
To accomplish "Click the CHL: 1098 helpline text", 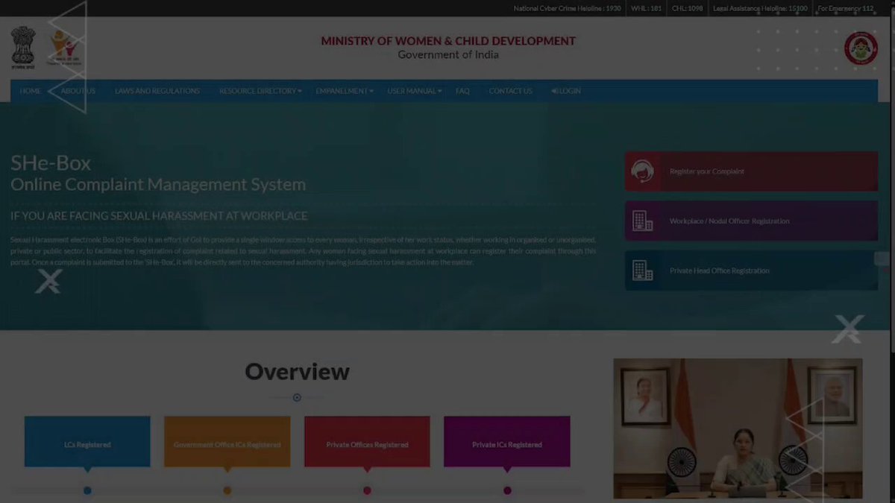I will coord(688,8).
